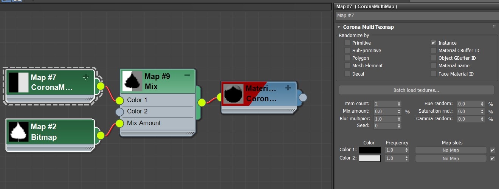Click the Mix amount spinner arrows
Viewport: 499px width, 189px height.
399,112
